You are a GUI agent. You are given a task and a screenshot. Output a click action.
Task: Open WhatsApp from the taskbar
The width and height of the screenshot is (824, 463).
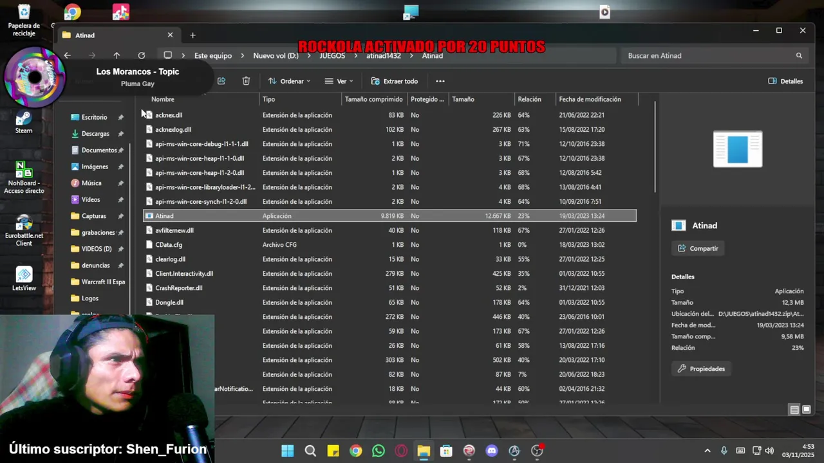[x=378, y=451]
